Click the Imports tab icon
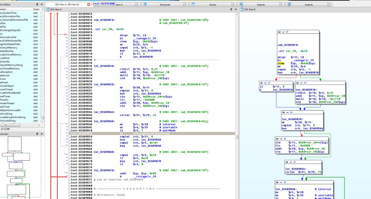The height and width of the screenshot is (199, 371). (242, 5)
